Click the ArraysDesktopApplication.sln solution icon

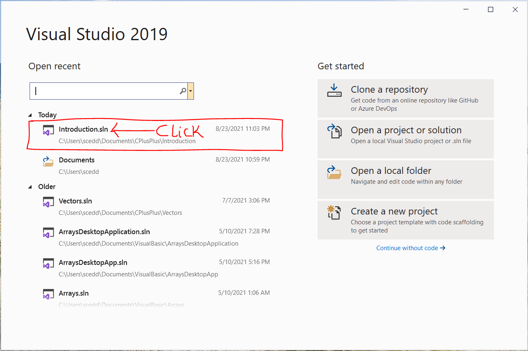[48, 233]
